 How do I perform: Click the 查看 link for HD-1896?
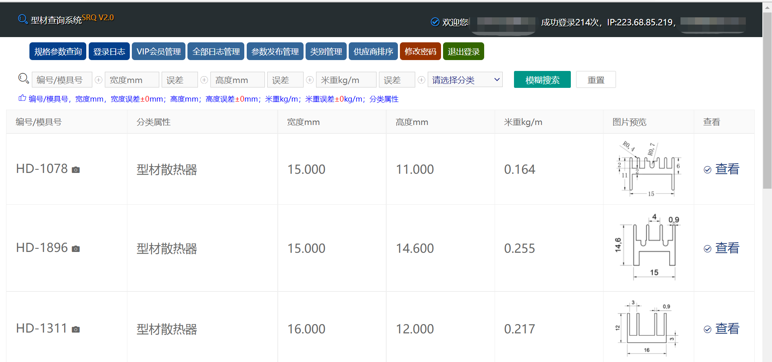coord(726,248)
